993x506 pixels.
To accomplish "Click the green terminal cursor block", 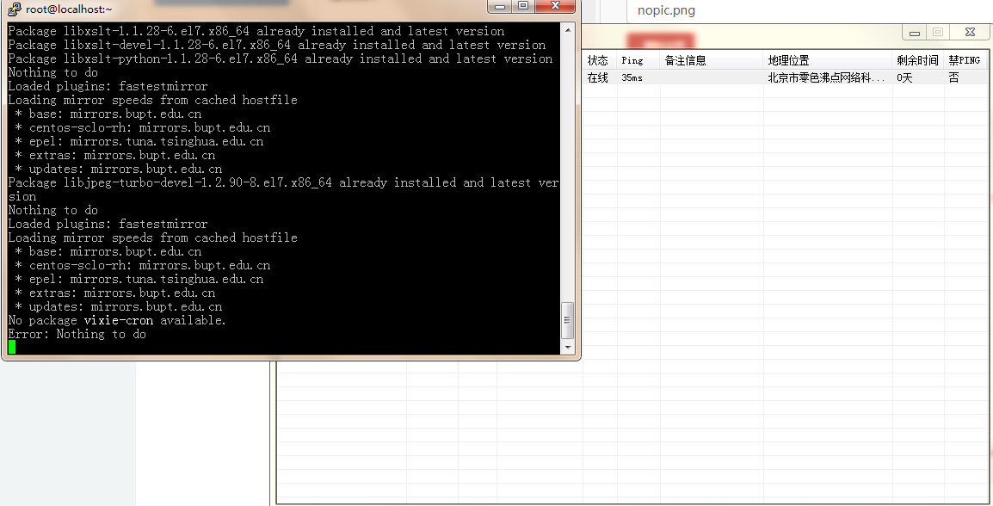I will 12,347.
